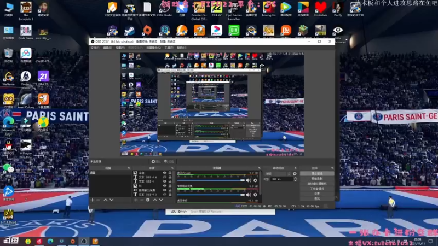This screenshot has width=438, height=246.
Task: Open the 视图(V) menu
Action: click(x=120, y=48)
